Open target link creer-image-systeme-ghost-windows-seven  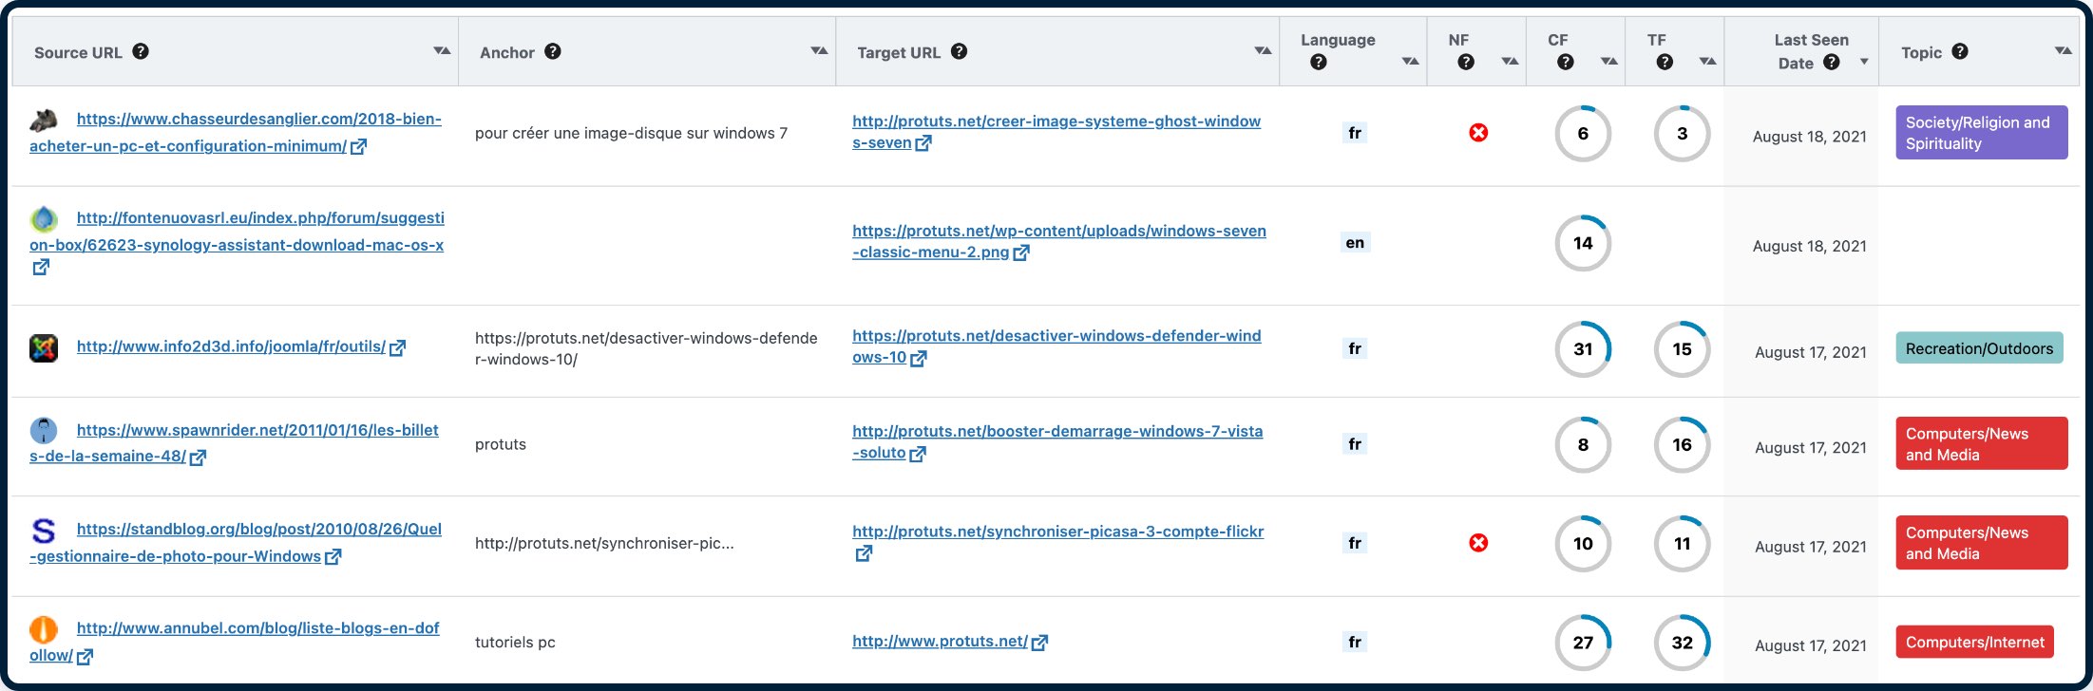click(1056, 132)
